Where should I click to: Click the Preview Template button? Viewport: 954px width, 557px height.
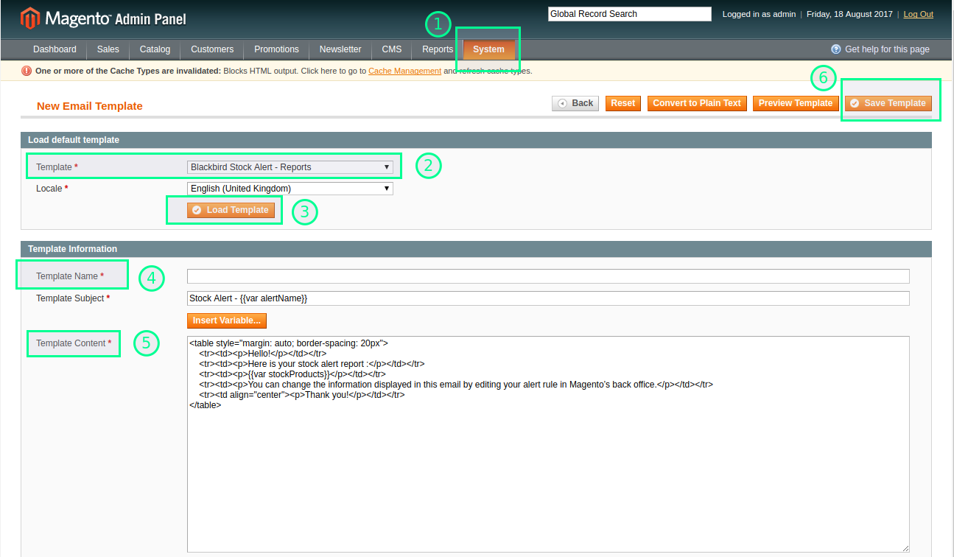point(796,103)
